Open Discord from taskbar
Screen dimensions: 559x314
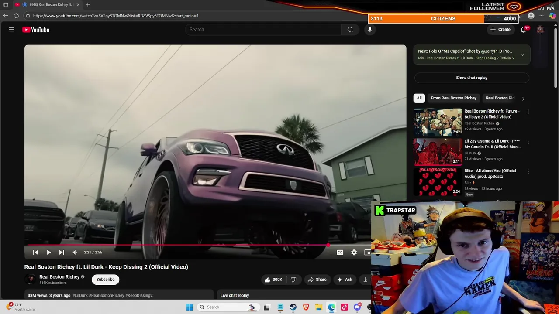coord(357,307)
